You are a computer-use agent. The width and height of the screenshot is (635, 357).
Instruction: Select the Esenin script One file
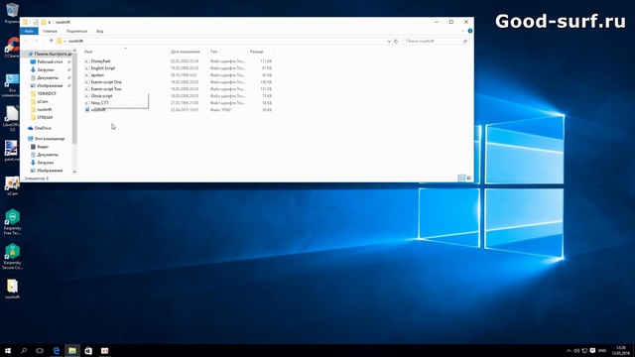[x=106, y=81]
